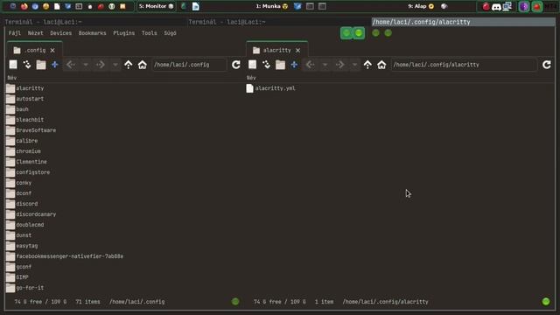
Task: Go forward in left panel
Action: 101,65
